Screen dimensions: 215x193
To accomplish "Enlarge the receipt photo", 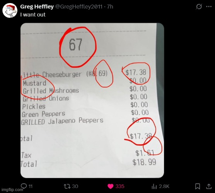I will click(92, 100).
